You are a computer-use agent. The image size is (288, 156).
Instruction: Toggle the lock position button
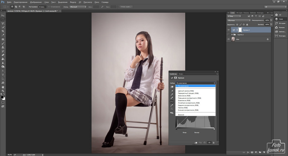pos(244,24)
